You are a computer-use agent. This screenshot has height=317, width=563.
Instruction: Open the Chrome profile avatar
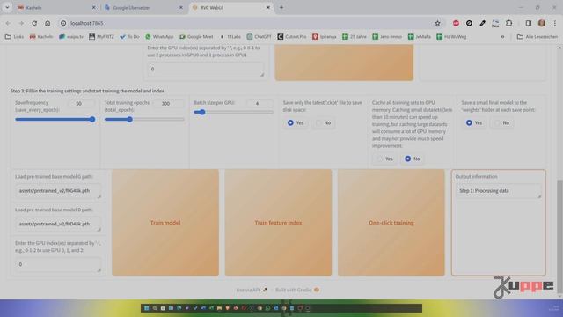(542, 23)
